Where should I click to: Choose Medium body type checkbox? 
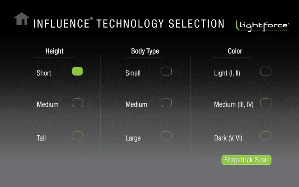166,103
